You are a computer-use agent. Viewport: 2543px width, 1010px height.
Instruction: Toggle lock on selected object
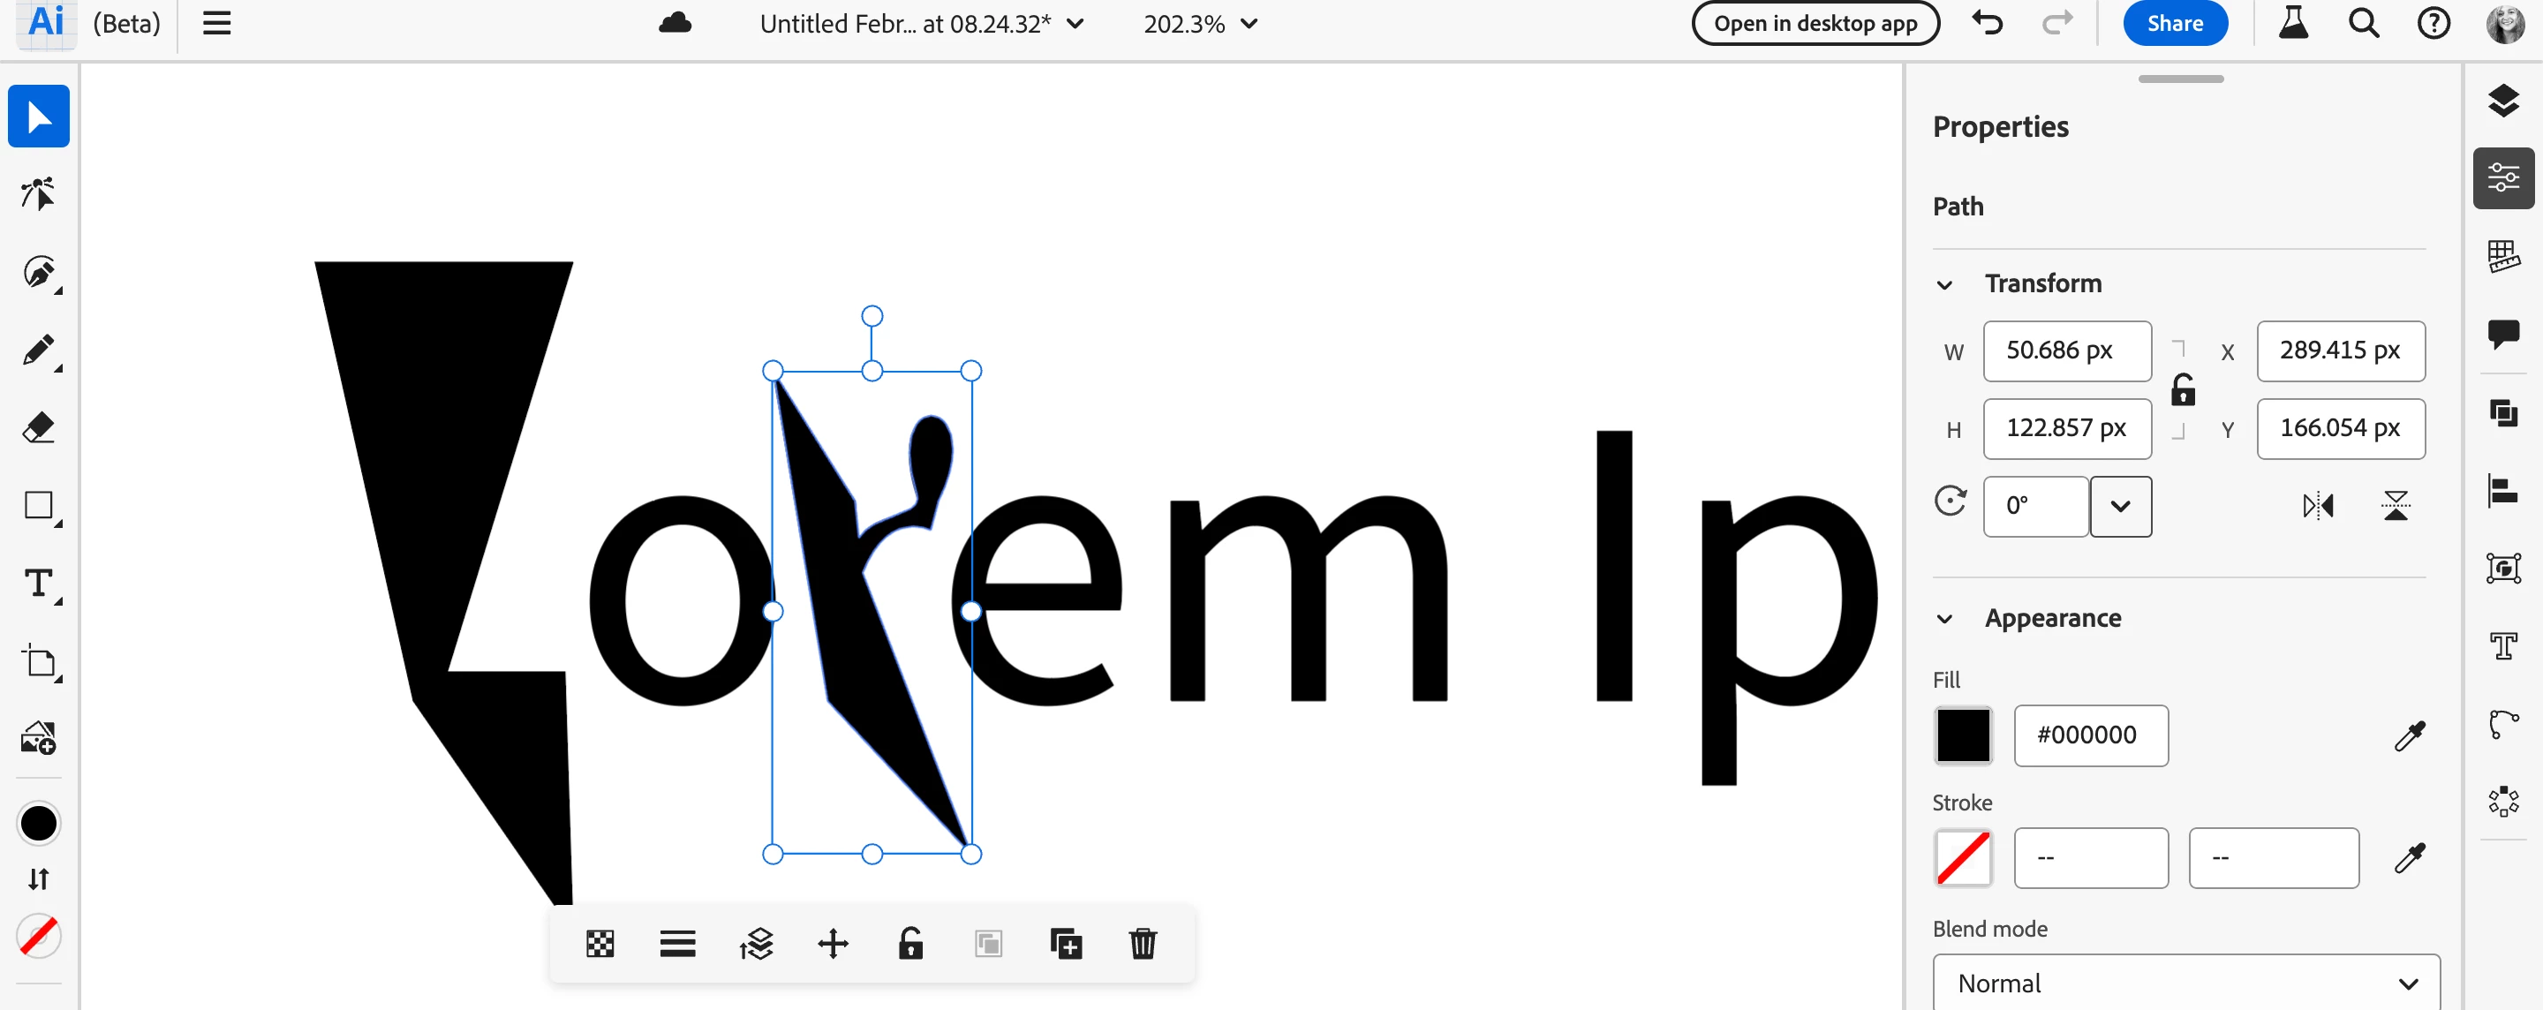click(910, 944)
